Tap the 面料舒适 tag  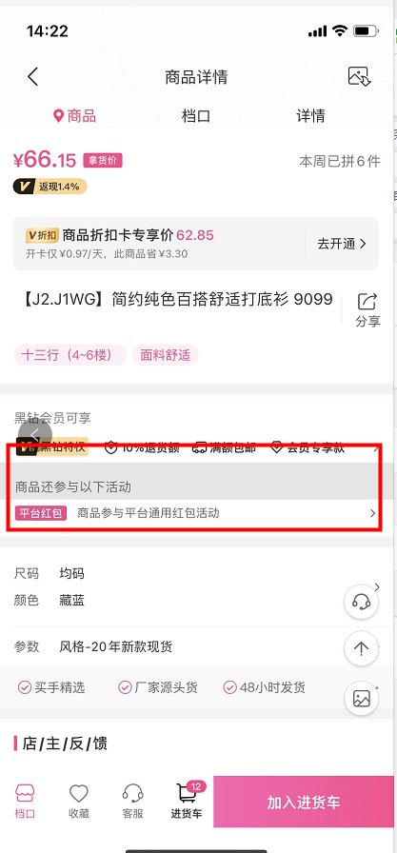(166, 355)
